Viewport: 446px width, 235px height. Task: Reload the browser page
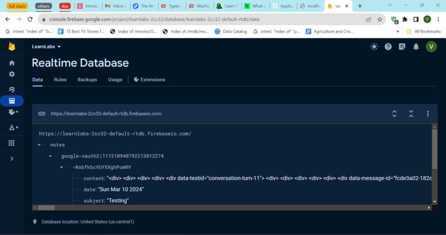point(30,19)
